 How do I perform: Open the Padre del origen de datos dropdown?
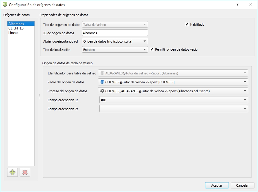(x=173, y=82)
